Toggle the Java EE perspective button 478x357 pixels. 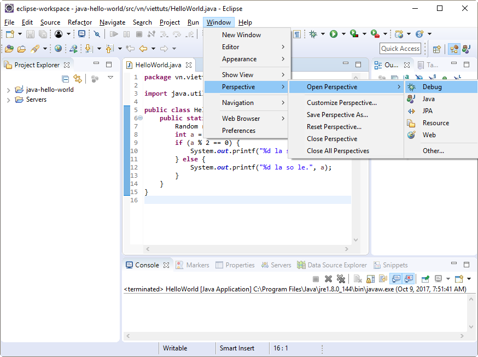click(454, 49)
